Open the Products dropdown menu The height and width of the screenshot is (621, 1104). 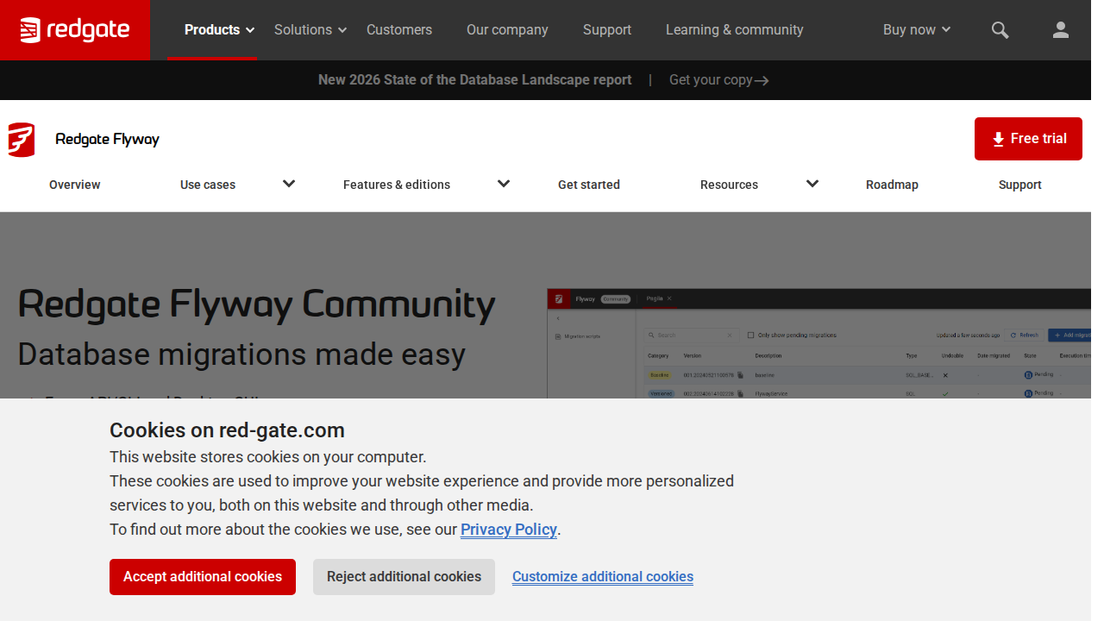point(219,30)
